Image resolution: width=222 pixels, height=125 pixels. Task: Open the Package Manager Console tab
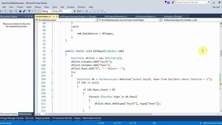[12, 118]
